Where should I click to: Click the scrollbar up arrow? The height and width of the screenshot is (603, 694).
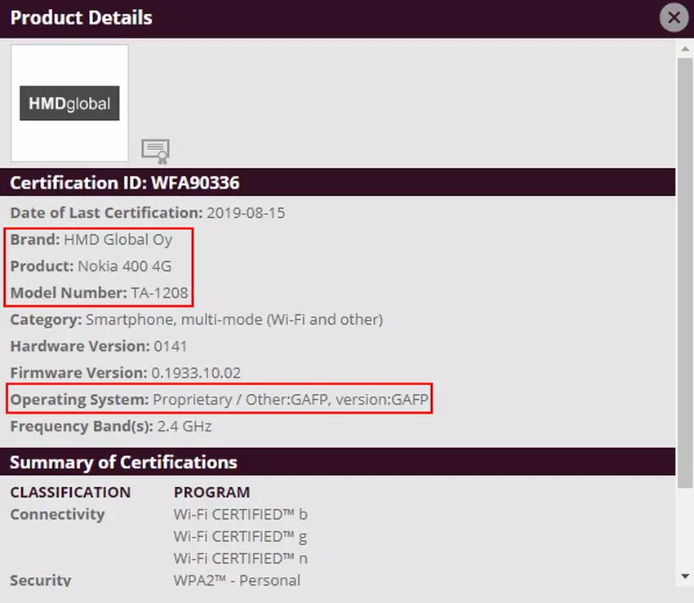point(685,48)
